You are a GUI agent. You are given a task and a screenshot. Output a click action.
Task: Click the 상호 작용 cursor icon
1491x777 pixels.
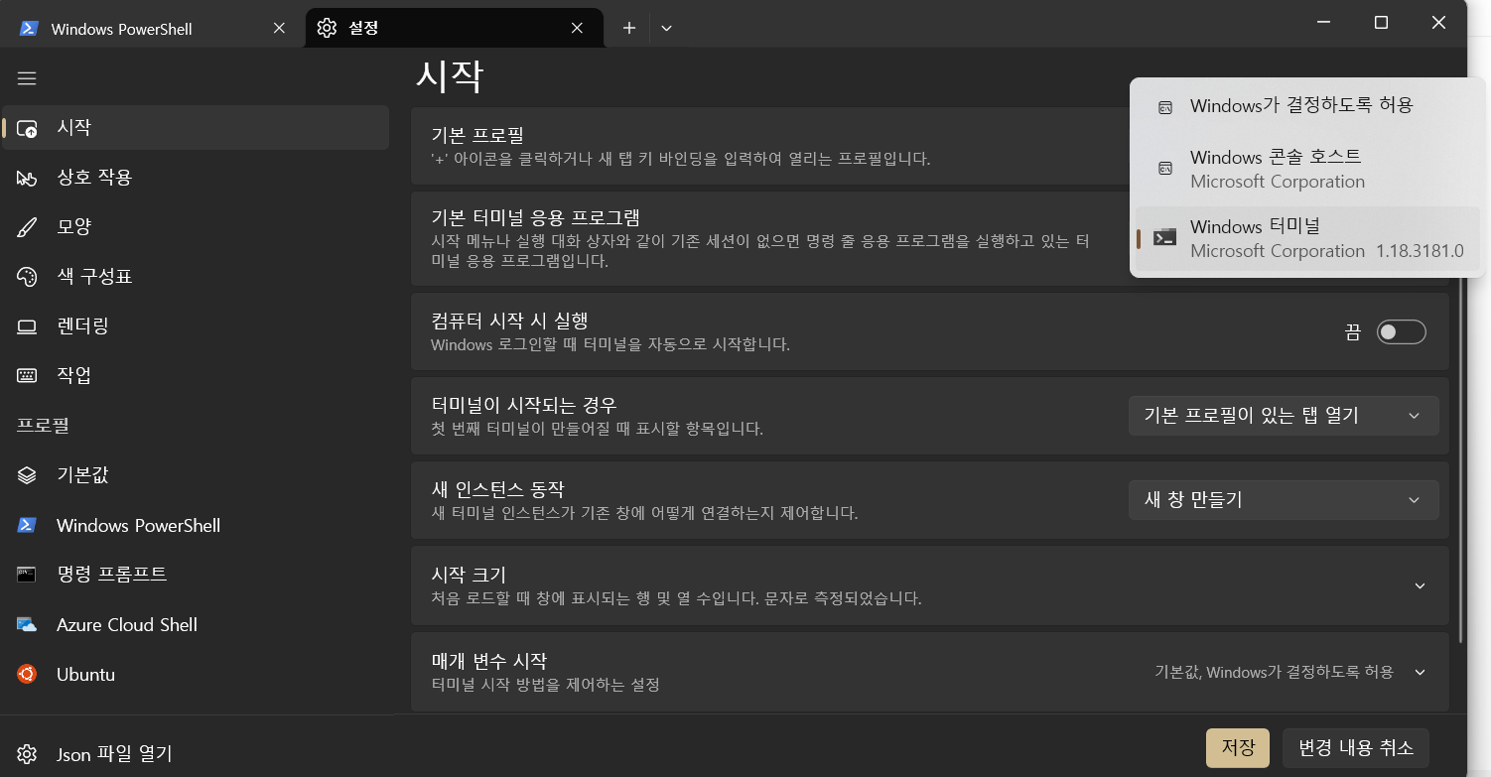tap(27, 178)
